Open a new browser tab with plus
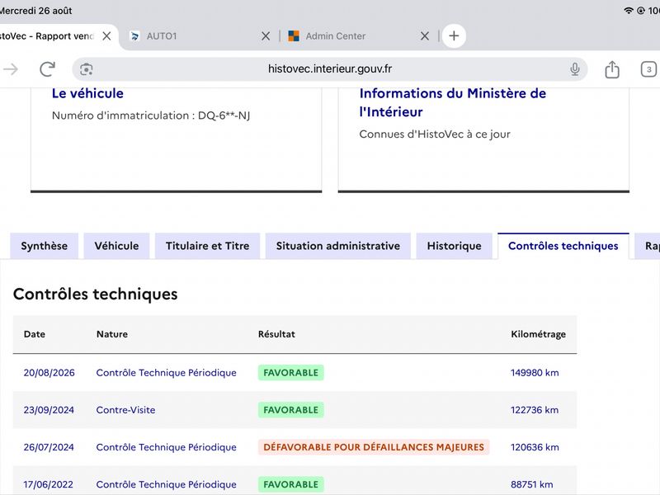The width and height of the screenshot is (660, 495). pyautogui.click(x=454, y=35)
